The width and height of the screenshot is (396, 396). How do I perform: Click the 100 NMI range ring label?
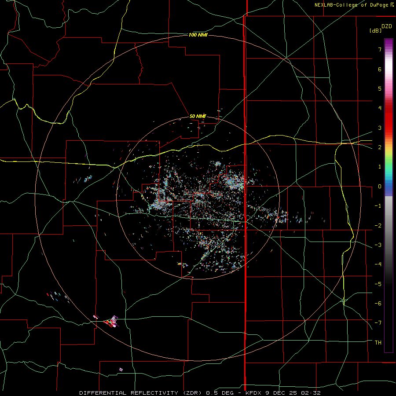[198, 35]
